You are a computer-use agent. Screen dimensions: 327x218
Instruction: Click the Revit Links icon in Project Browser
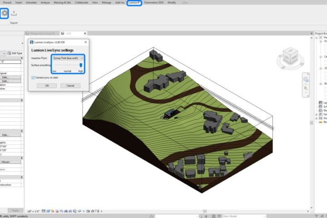(321, 122)
